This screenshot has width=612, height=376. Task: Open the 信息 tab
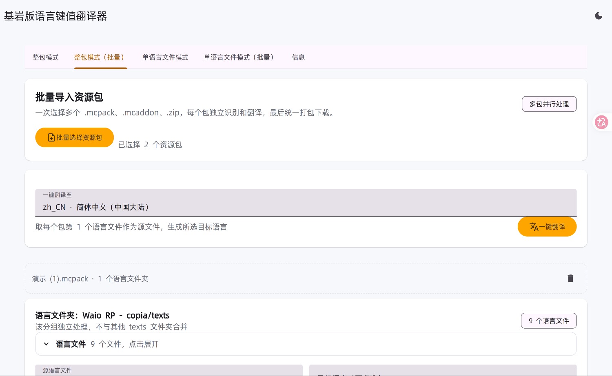click(x=298, y=58)
